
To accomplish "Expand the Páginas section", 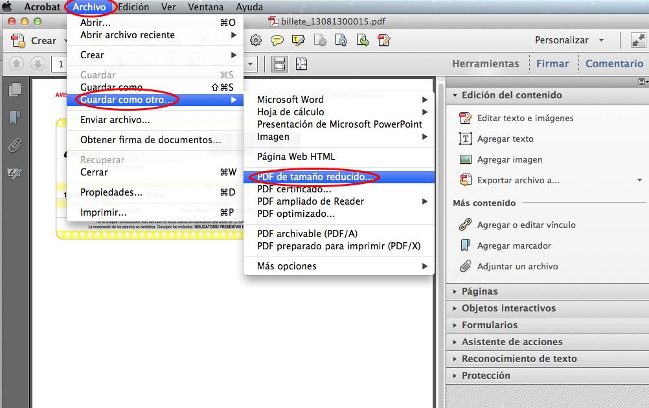I will click(479, 291).
